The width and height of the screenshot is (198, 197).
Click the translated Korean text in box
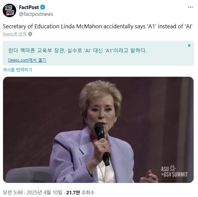(x=77, y=51)
